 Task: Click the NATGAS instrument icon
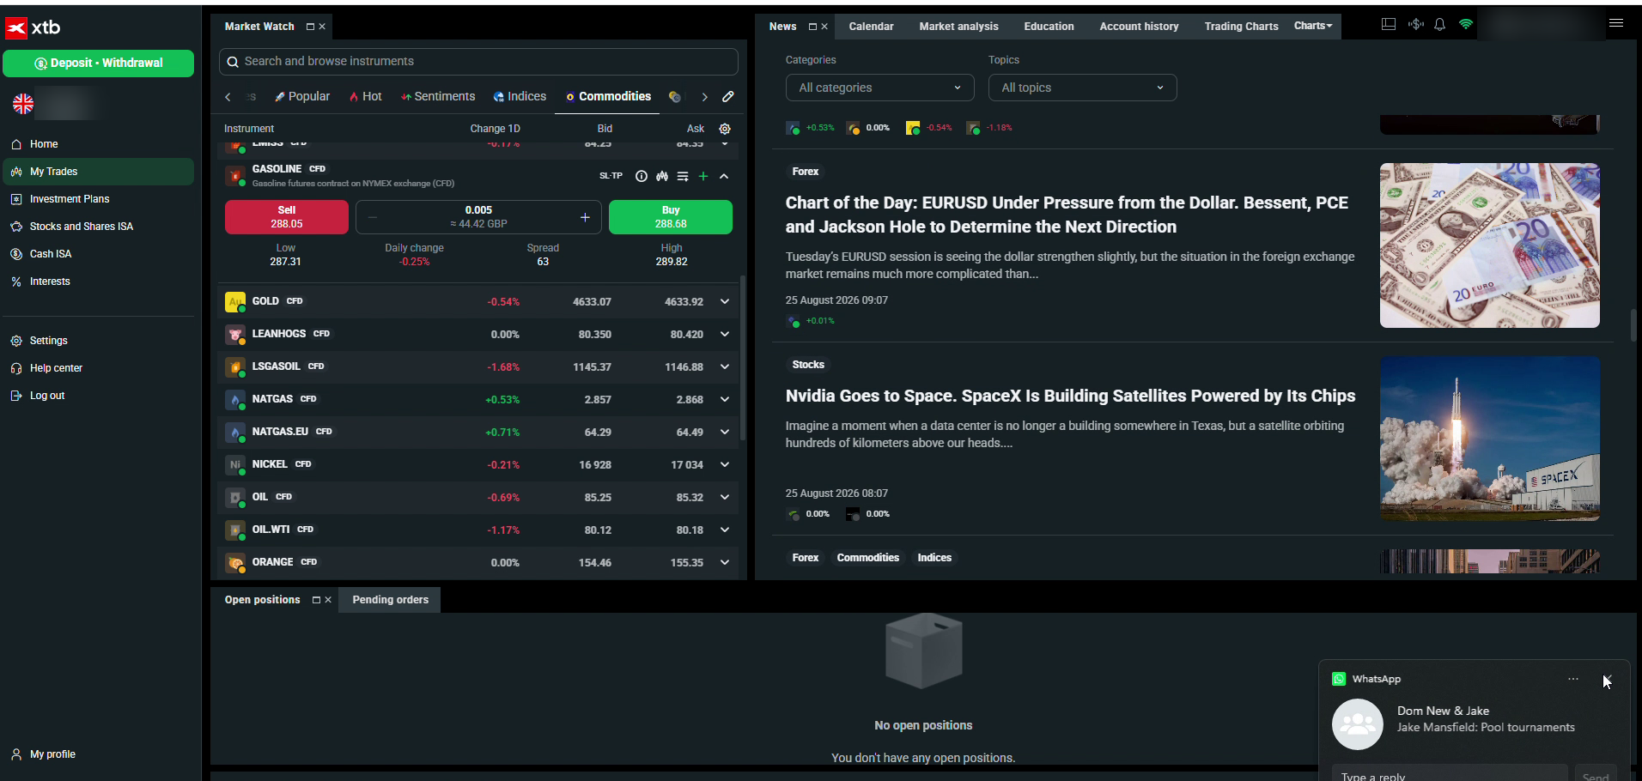click(x=234, y=400)
